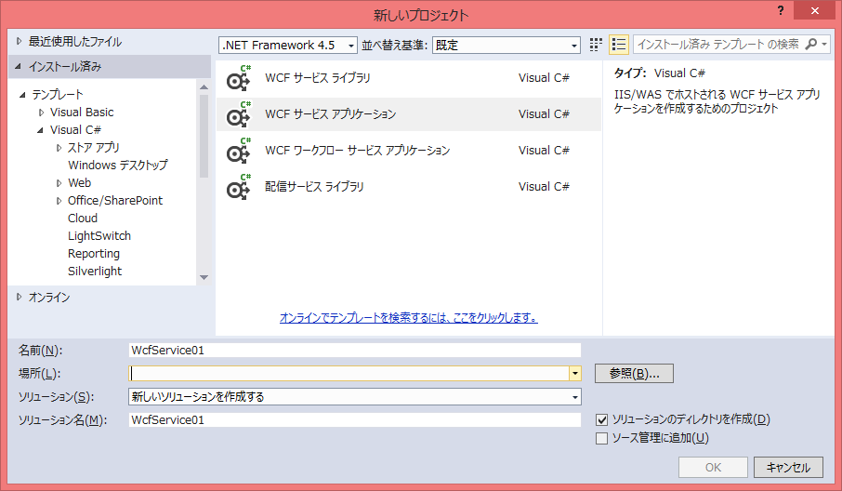Click the 名前 project name input field

[x=355, y=350]
